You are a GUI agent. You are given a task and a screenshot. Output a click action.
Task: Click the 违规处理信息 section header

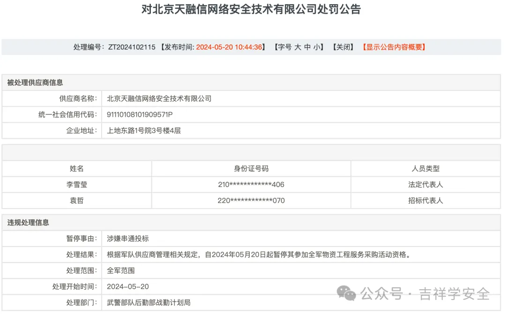[28, 223]
